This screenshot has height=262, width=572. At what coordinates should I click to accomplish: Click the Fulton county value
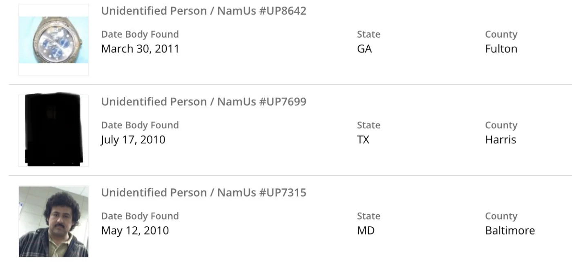501,49
